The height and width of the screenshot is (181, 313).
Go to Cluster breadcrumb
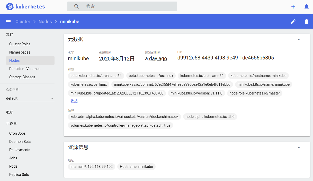(23, 22)
